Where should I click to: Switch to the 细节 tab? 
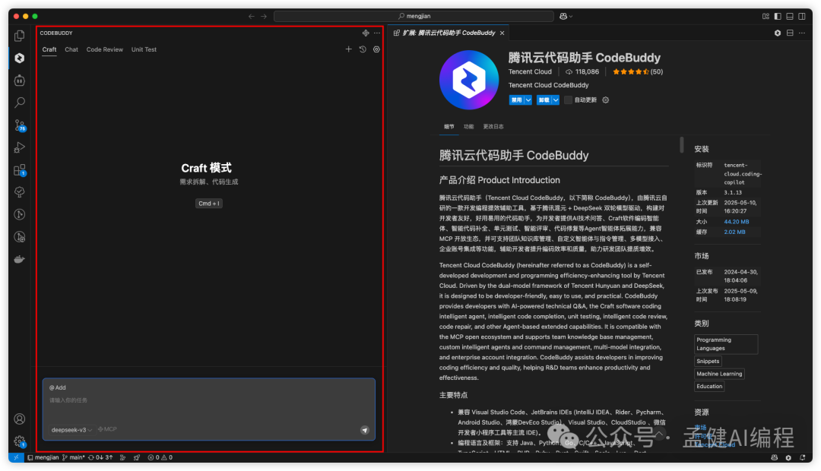(x=449, y=127)
